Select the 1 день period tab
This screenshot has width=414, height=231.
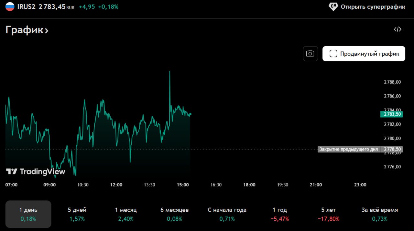pyautogui.click(x=28, y=214)
